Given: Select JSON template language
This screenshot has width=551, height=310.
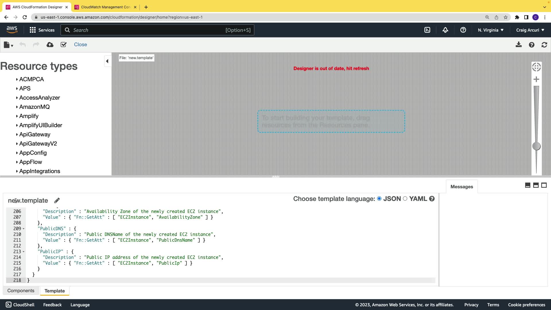Looking at the screenshot, I should click(379, 199).
